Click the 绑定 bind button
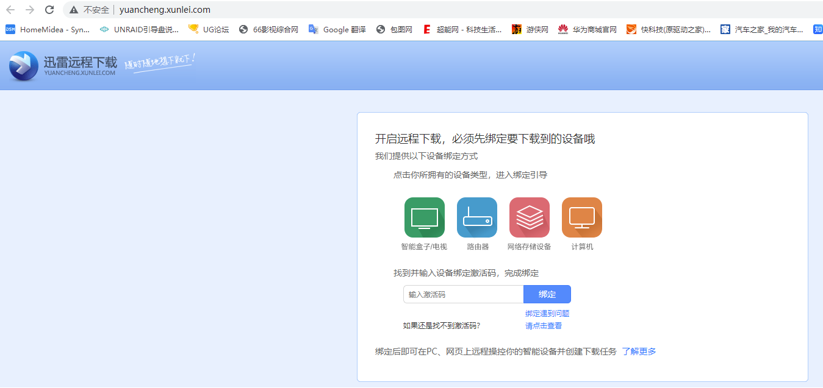The image size is (823, 388). pyautogui.click(x=547, y=294)
